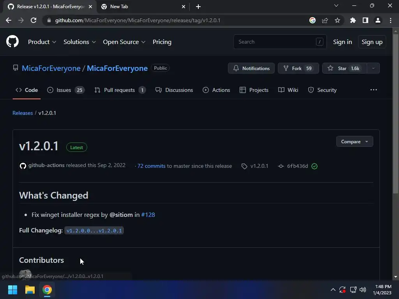Click the Chrome taskbar icon

(47, 290)
